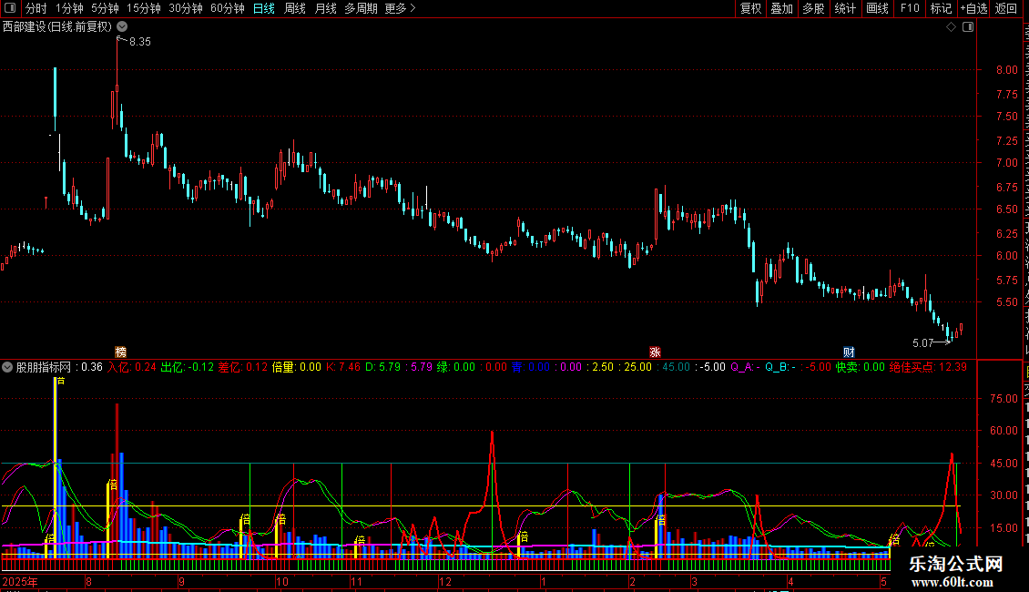Click the 8.00 price axis label
This screenshot has width=1029, height=592.
click(1006, 70)
